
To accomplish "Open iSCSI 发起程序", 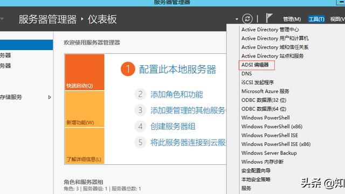I will point(258,82).
